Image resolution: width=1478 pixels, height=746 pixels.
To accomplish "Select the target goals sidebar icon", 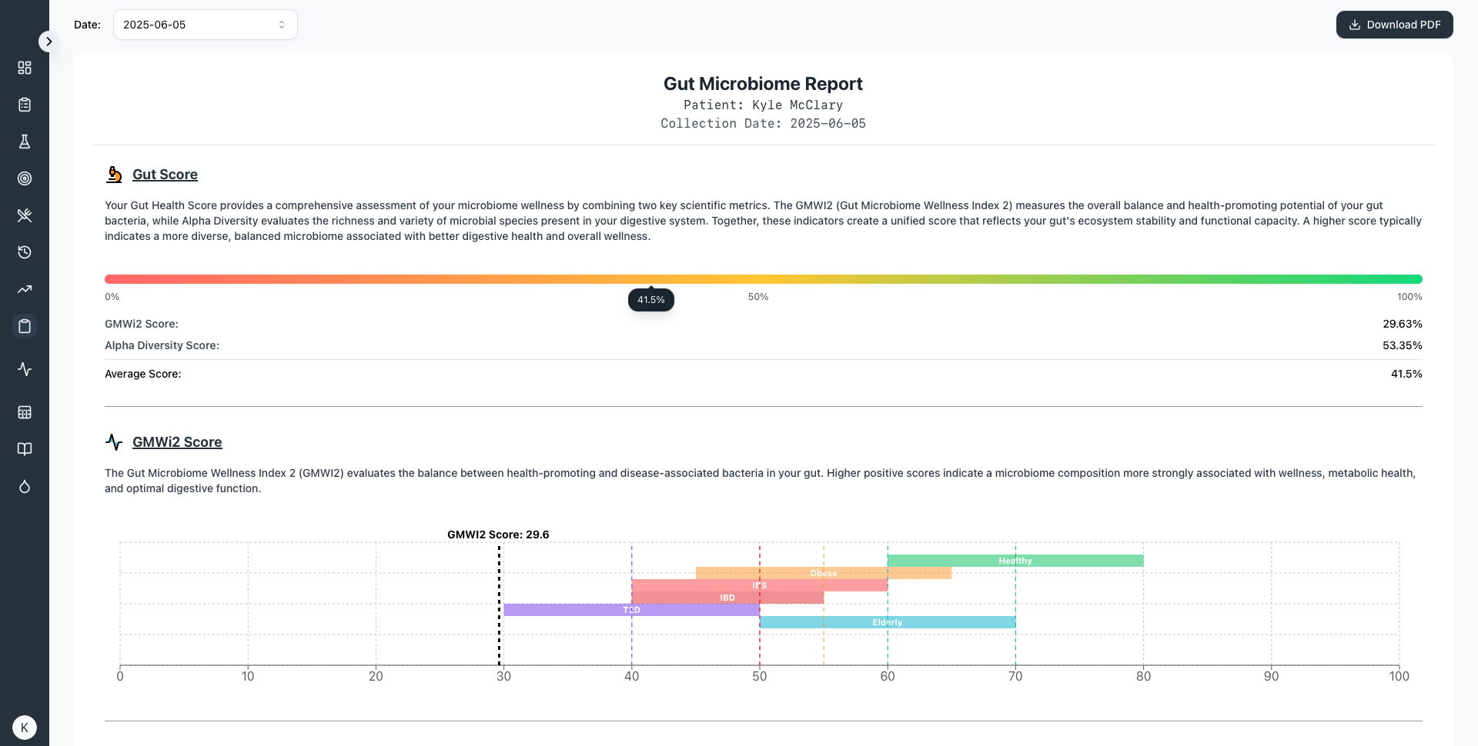I will point(25,178).
